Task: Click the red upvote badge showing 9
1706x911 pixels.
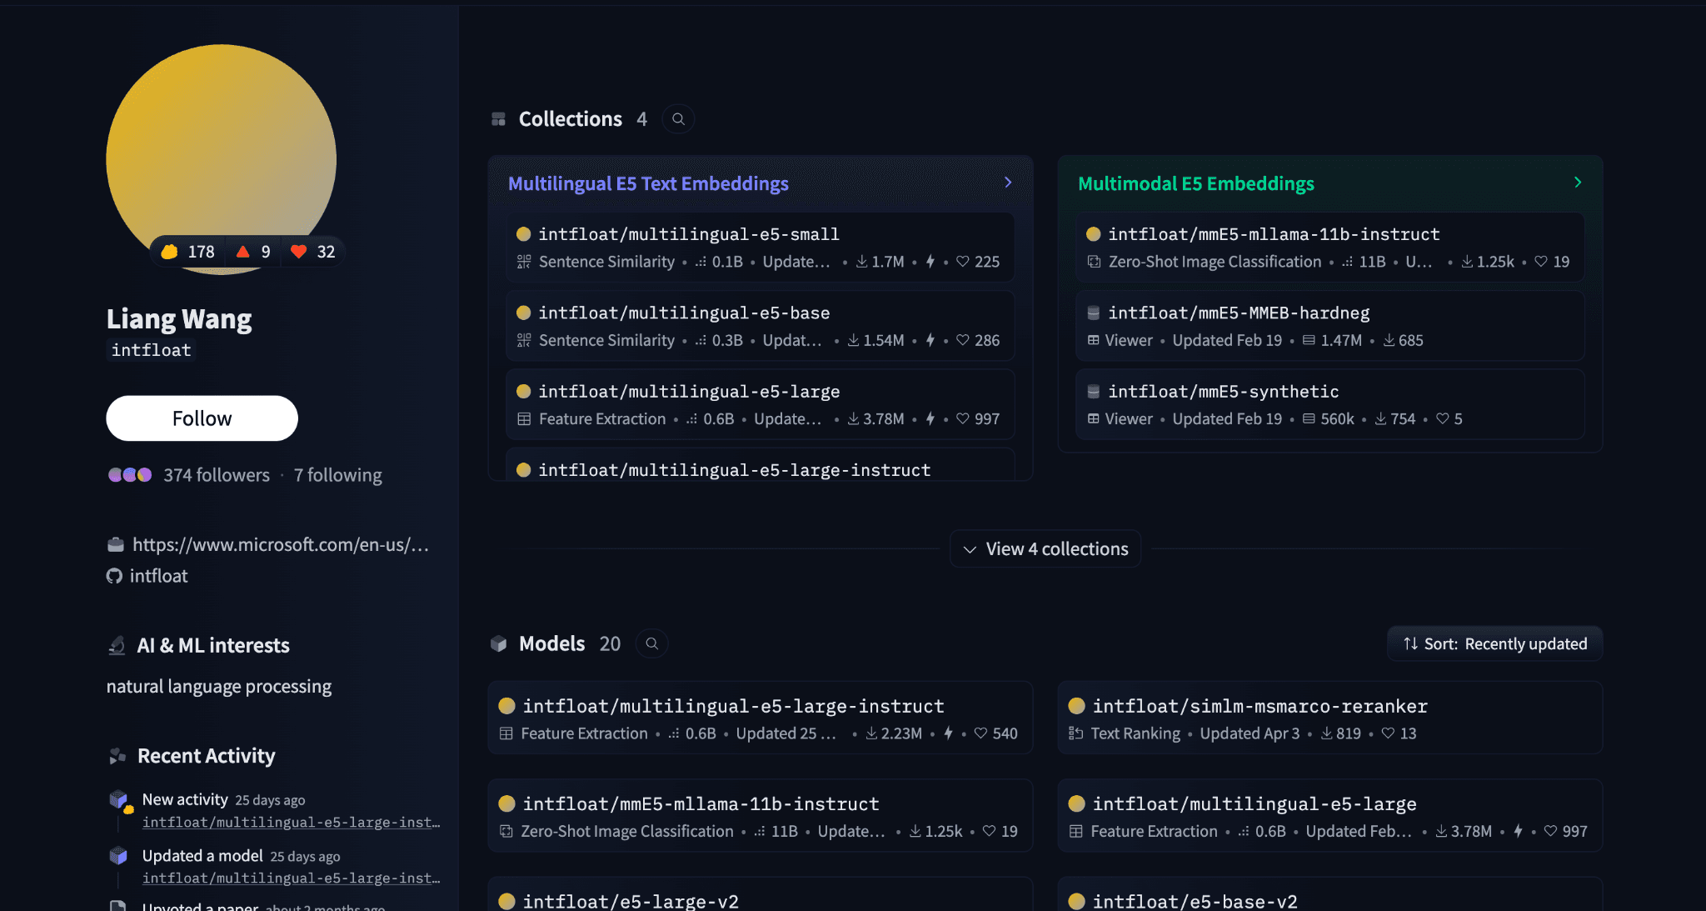Action: [x=253, y=252]
